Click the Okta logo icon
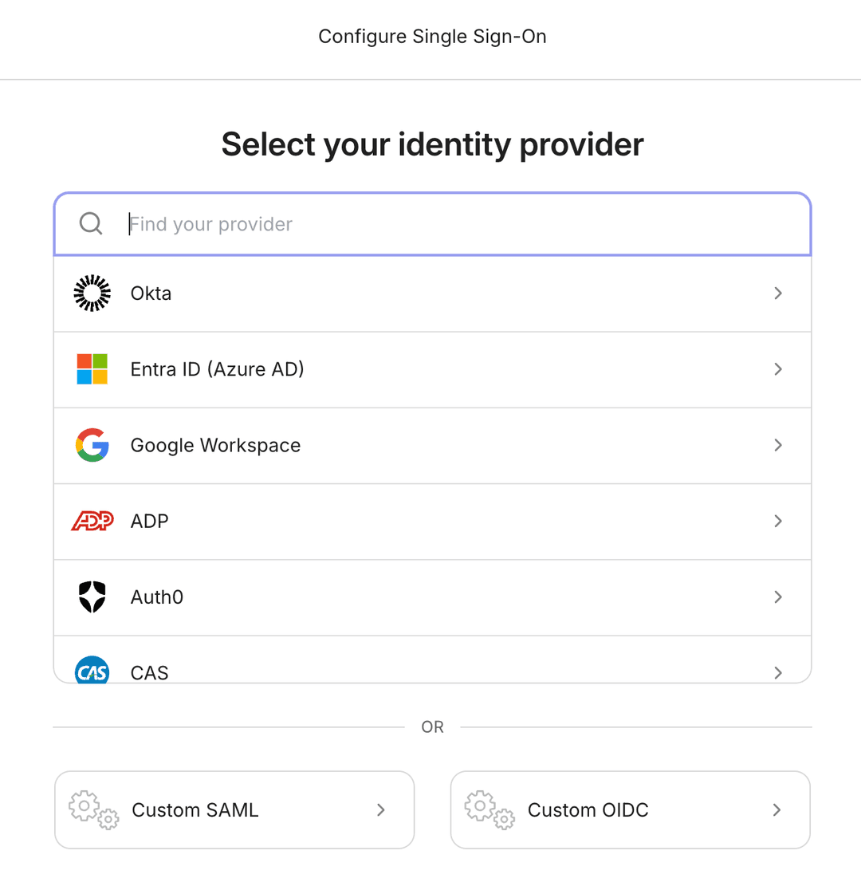Image resolution: width=861 pixels, height=886 pixels. click(x=92, y=293)
